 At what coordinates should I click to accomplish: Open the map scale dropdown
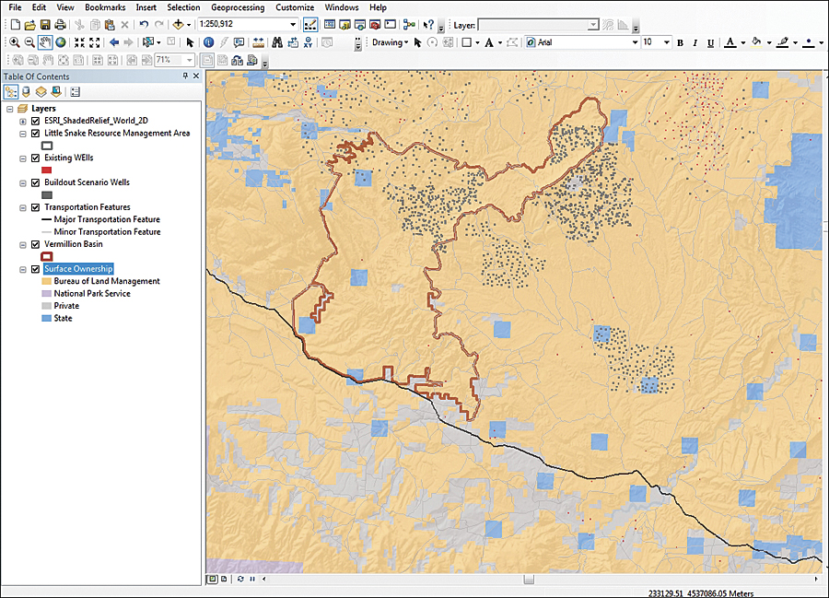pos(293,24)
